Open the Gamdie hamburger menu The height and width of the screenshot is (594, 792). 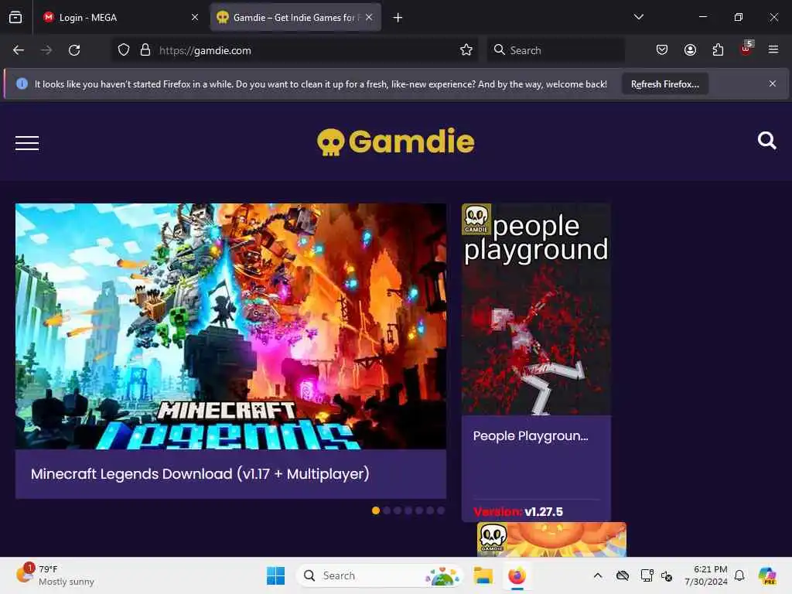[27, 143]
